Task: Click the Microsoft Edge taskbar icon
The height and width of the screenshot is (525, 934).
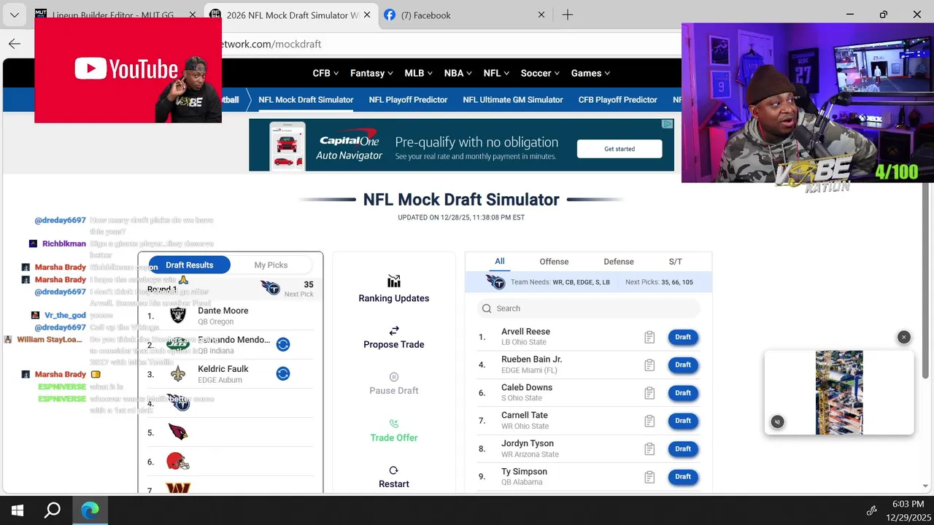Action: (90, 510)
